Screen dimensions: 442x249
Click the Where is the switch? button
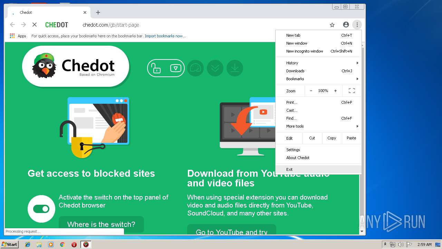tap(101, 224)
